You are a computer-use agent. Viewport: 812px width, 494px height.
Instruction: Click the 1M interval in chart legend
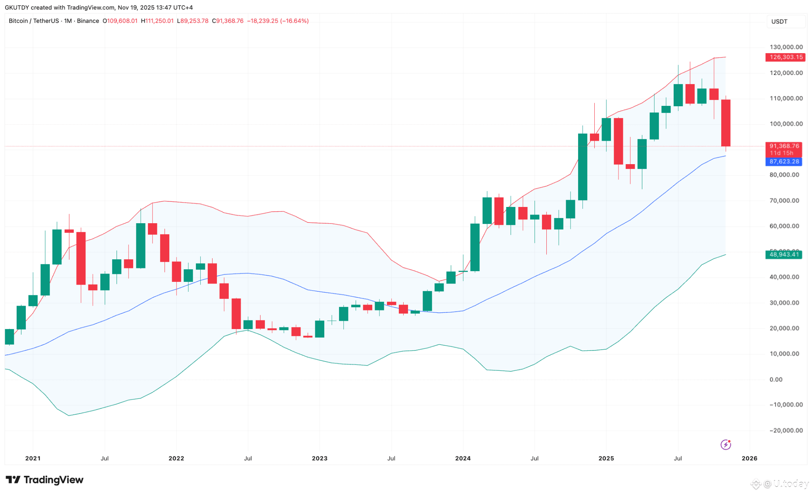point(68,21)
